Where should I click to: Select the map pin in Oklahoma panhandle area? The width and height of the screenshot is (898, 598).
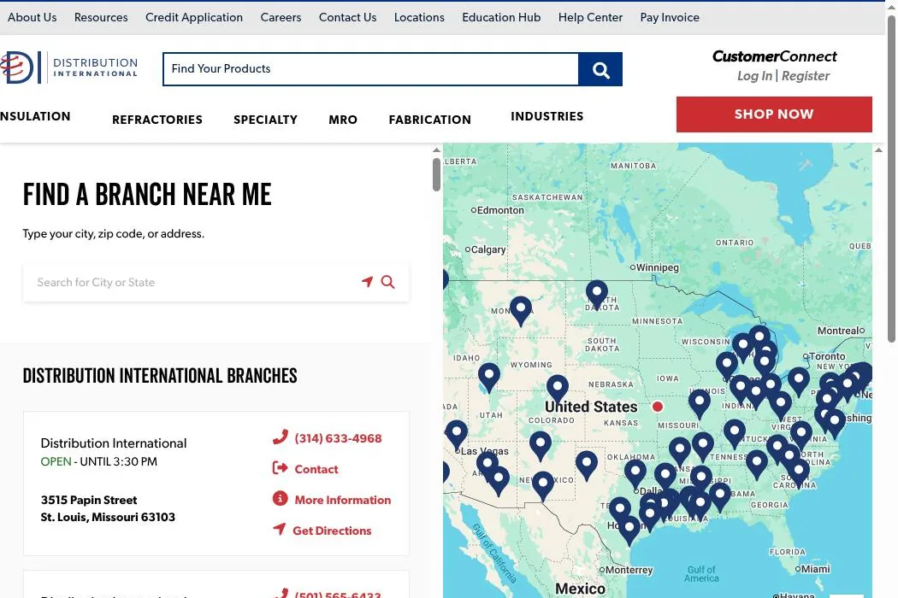[x=587, y=464]
